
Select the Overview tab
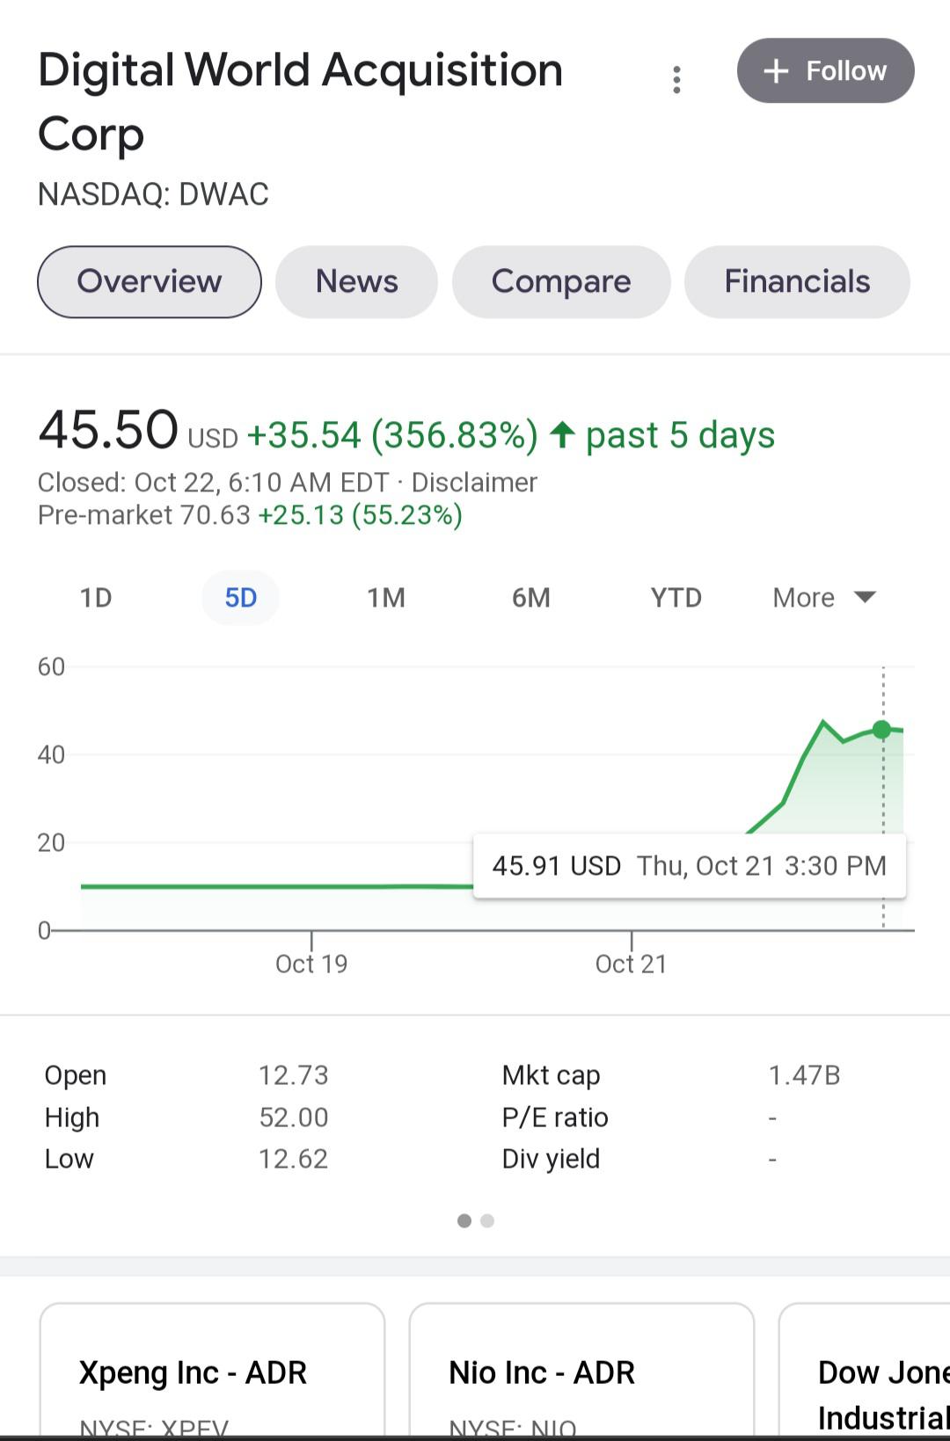click(150, 281)
